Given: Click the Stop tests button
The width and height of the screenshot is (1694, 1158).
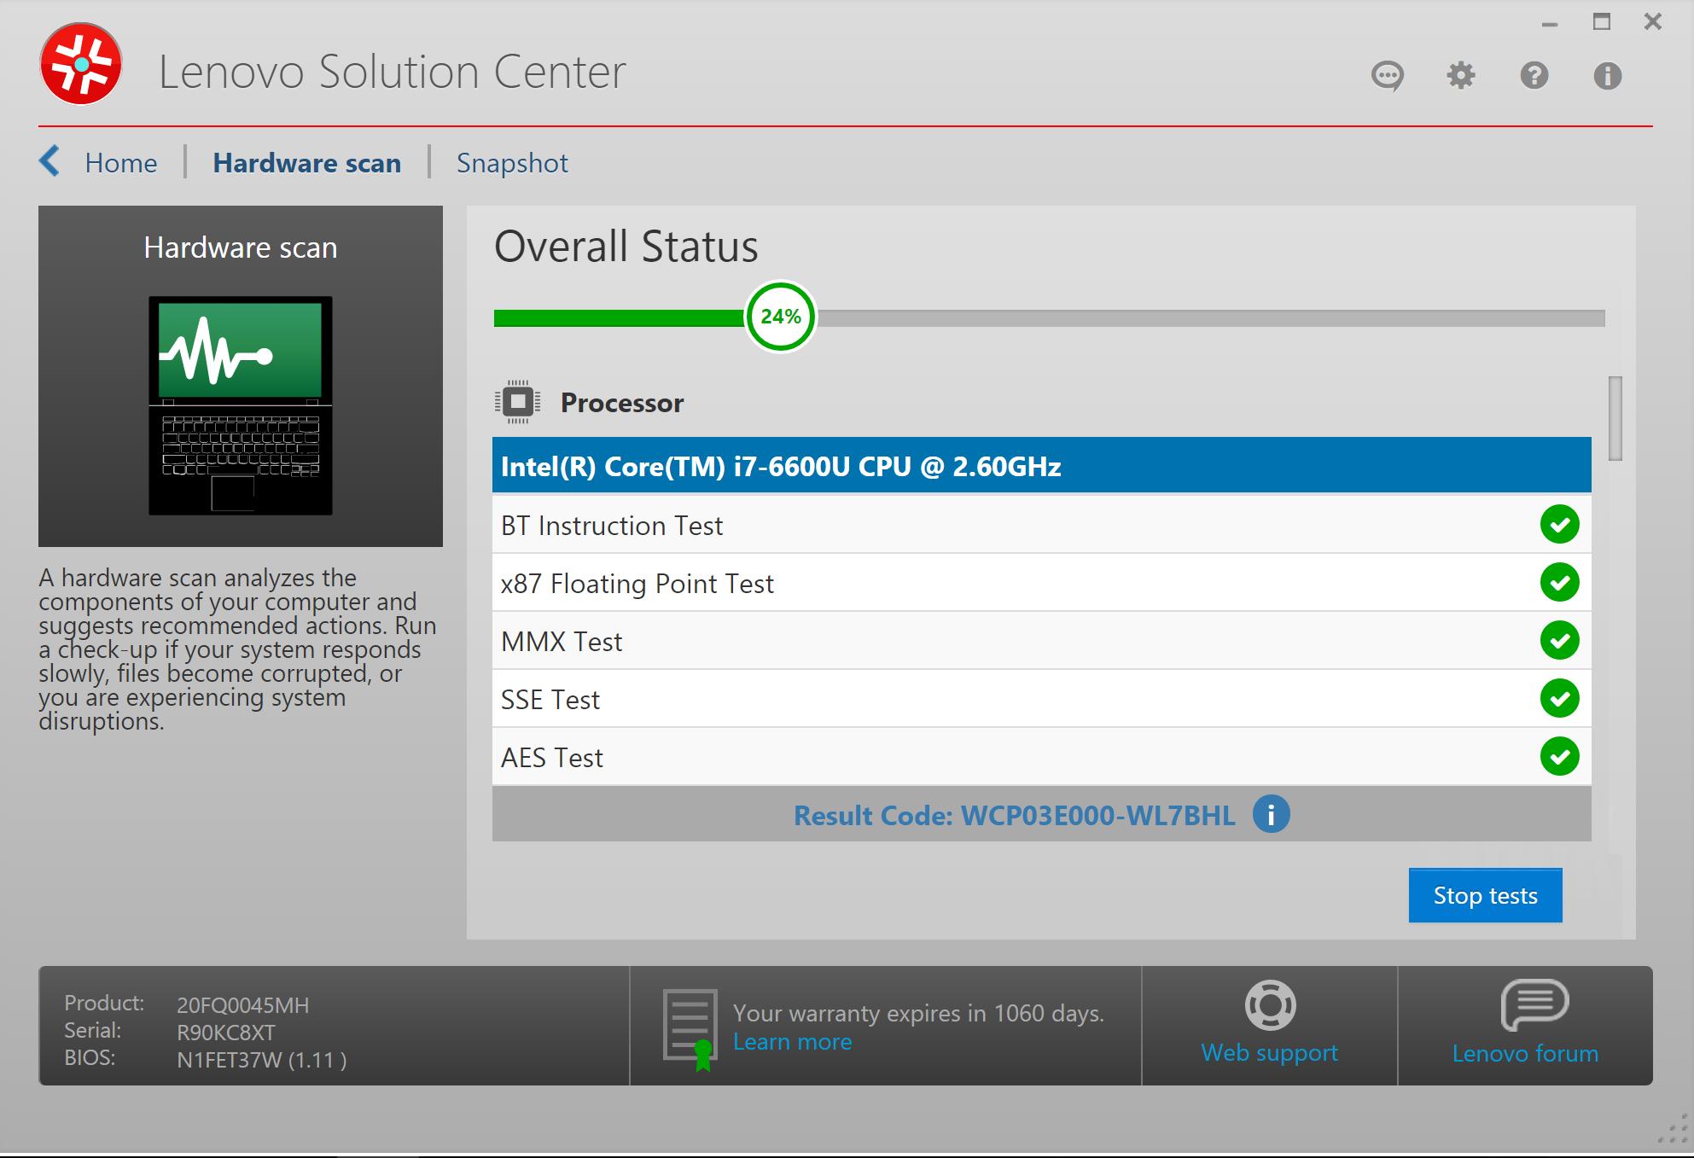Looking at the screenshot, I should (1485, 895).
